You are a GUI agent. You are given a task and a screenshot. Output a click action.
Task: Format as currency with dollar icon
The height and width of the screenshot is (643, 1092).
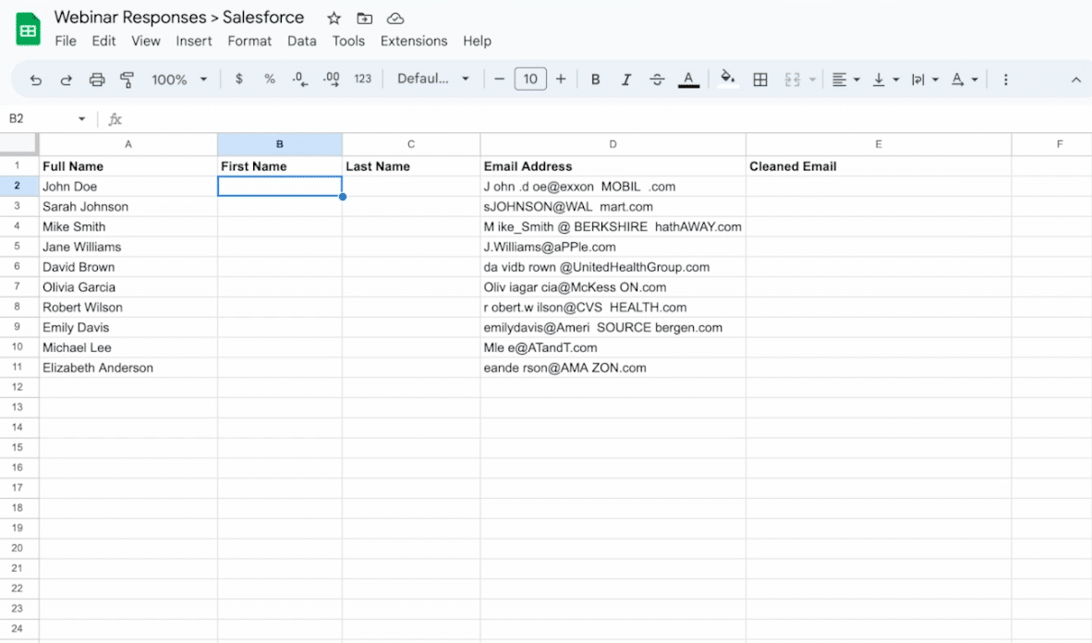coord(239,79)
